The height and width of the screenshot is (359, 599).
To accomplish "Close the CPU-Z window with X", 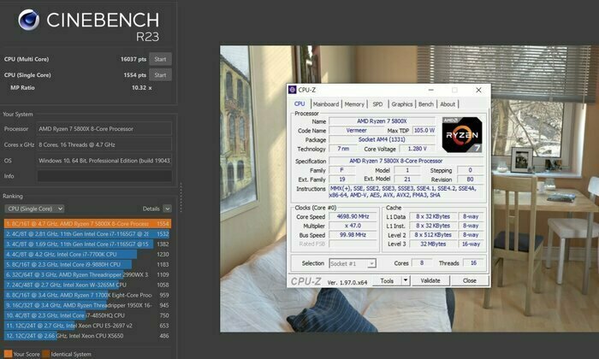I will 478,90.
